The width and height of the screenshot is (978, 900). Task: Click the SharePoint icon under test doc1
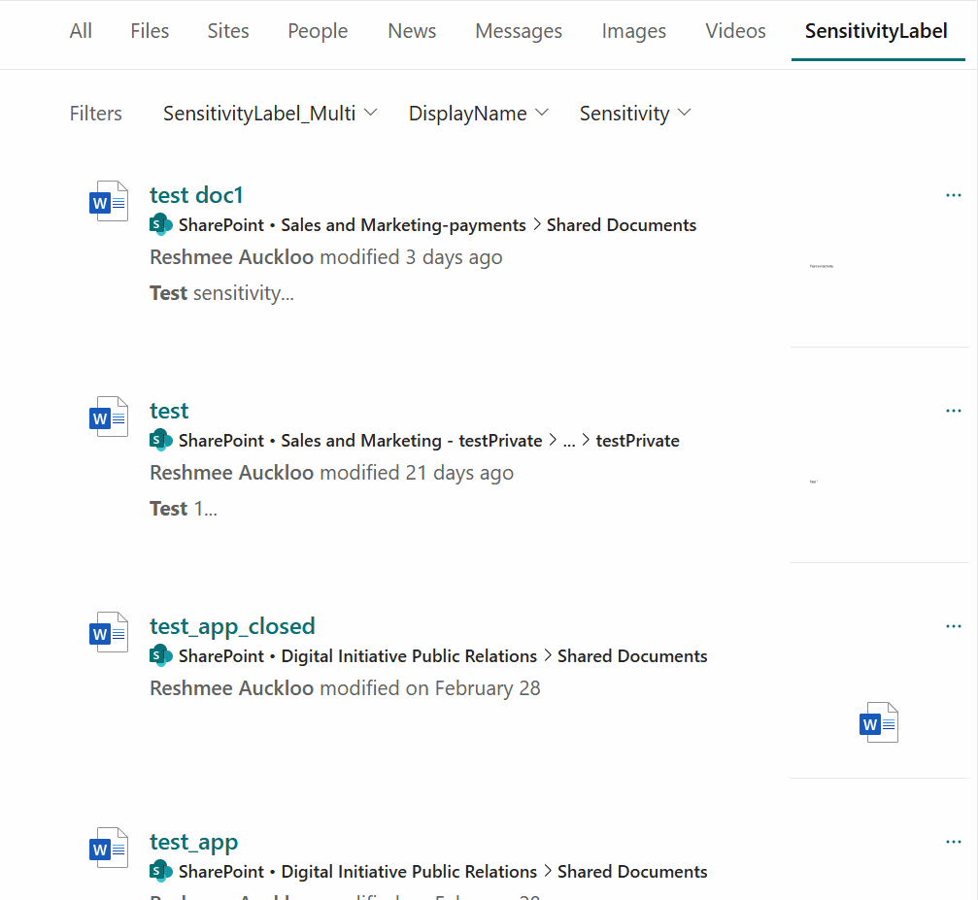coord(160,225)
